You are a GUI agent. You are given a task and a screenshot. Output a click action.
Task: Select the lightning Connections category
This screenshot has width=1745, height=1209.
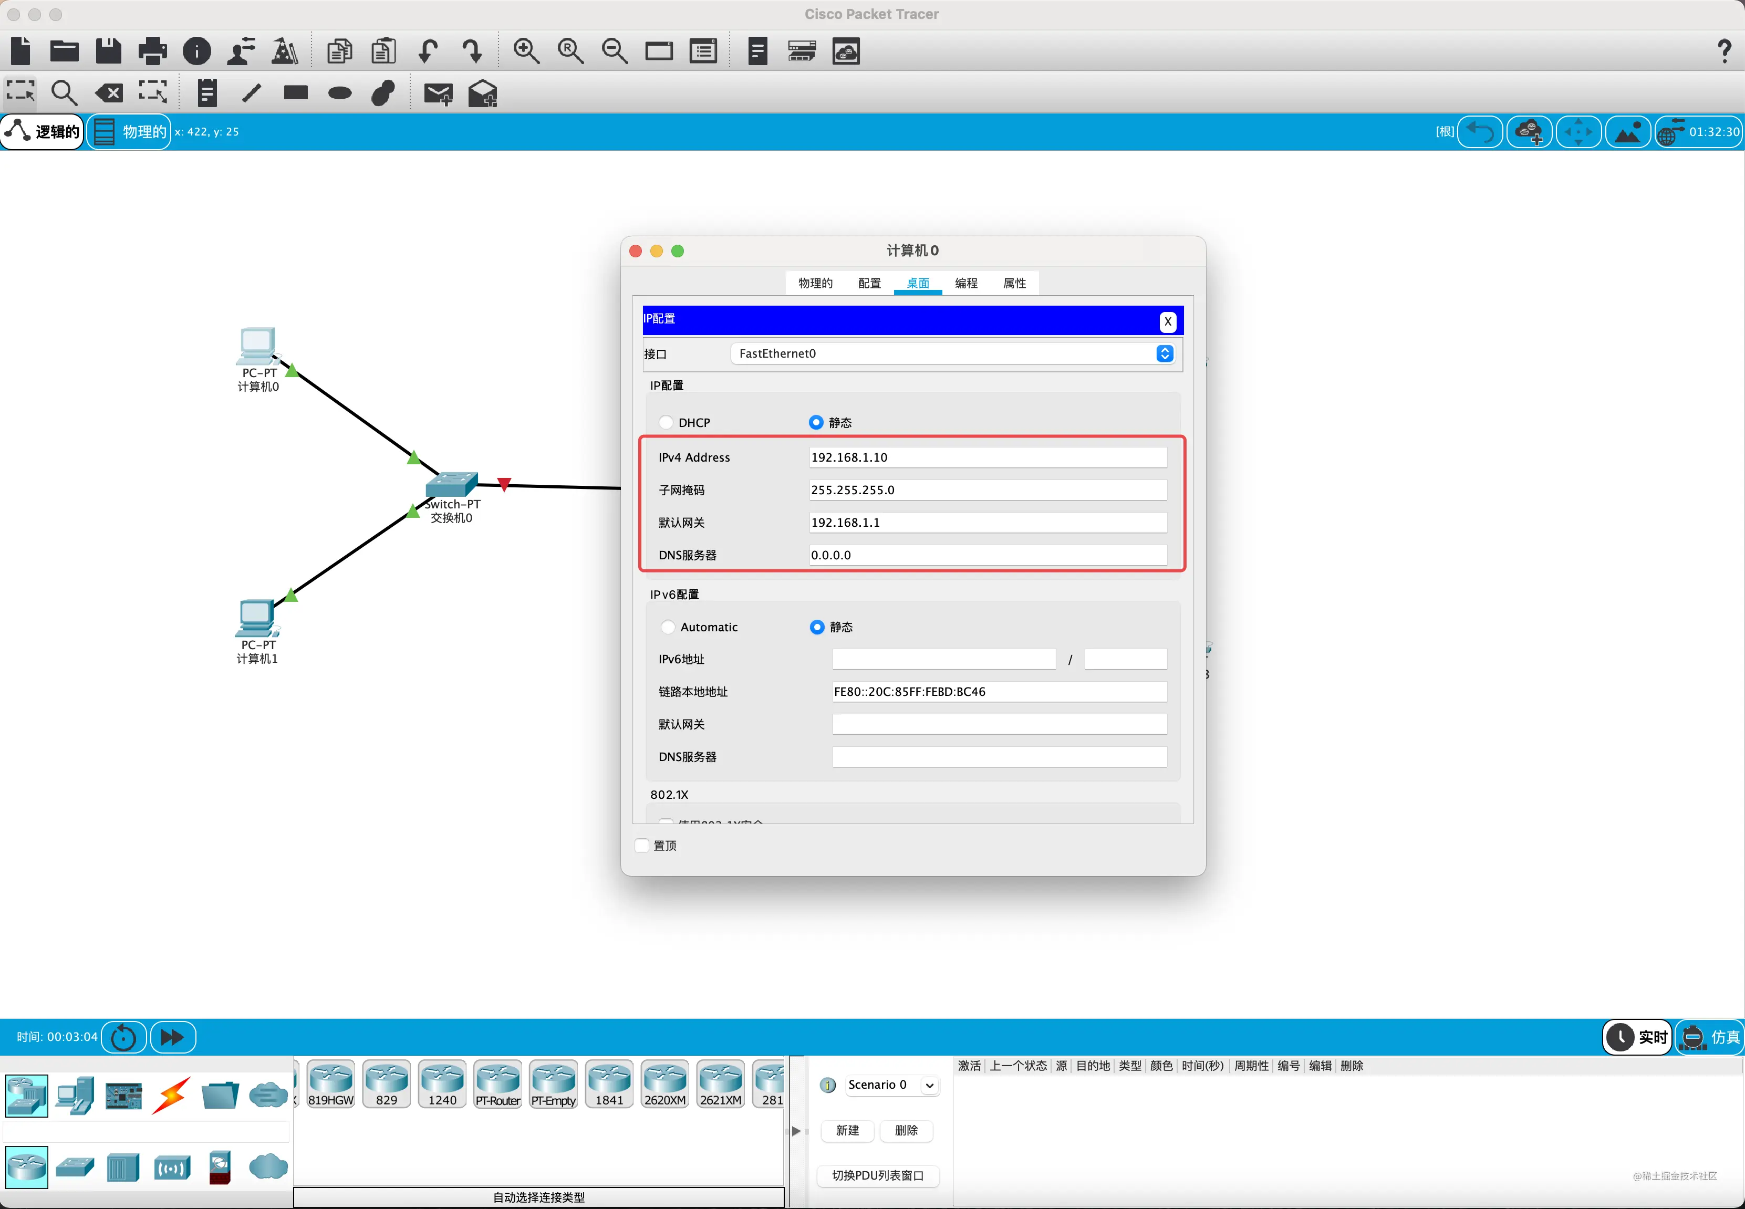point(171,1095)
